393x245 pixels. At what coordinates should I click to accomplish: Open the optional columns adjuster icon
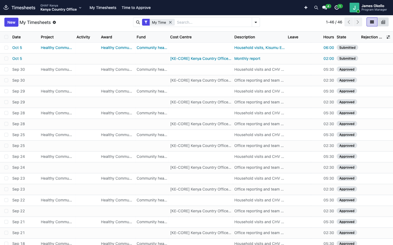coord(388,37)
